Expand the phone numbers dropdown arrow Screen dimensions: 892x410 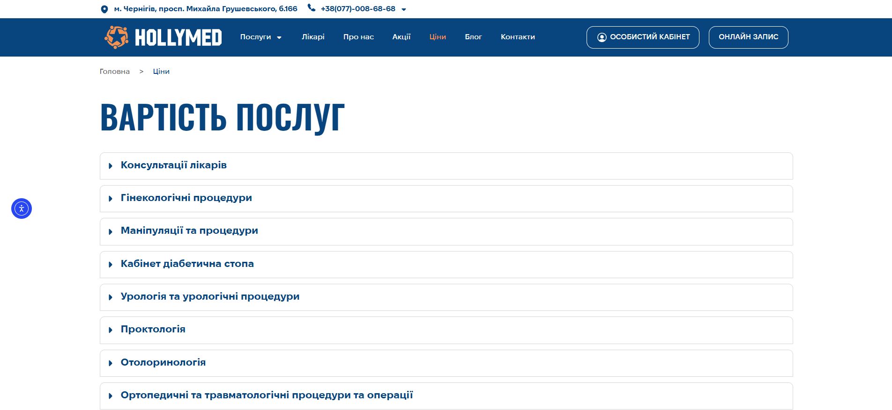pos(404,9)
